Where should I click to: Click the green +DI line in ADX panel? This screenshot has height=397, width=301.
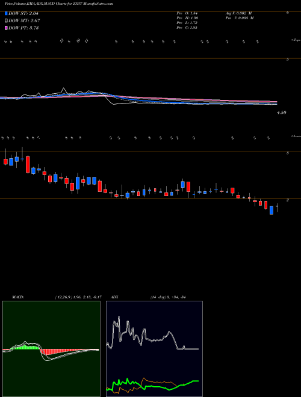(x=152, y=386)
